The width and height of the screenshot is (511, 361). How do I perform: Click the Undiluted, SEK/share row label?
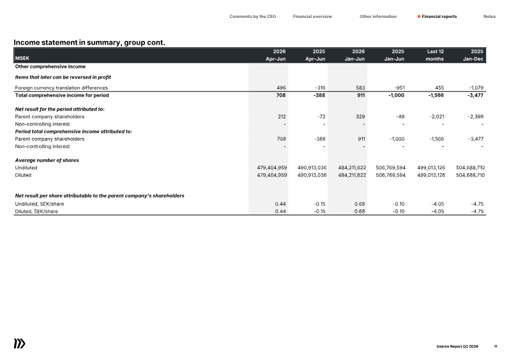[x=40, y=204]
